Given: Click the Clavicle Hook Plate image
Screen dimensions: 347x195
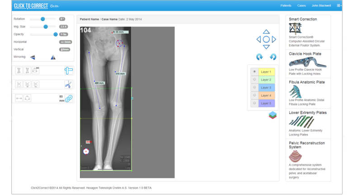Looking at the screenshot, I should coord(308,62).
